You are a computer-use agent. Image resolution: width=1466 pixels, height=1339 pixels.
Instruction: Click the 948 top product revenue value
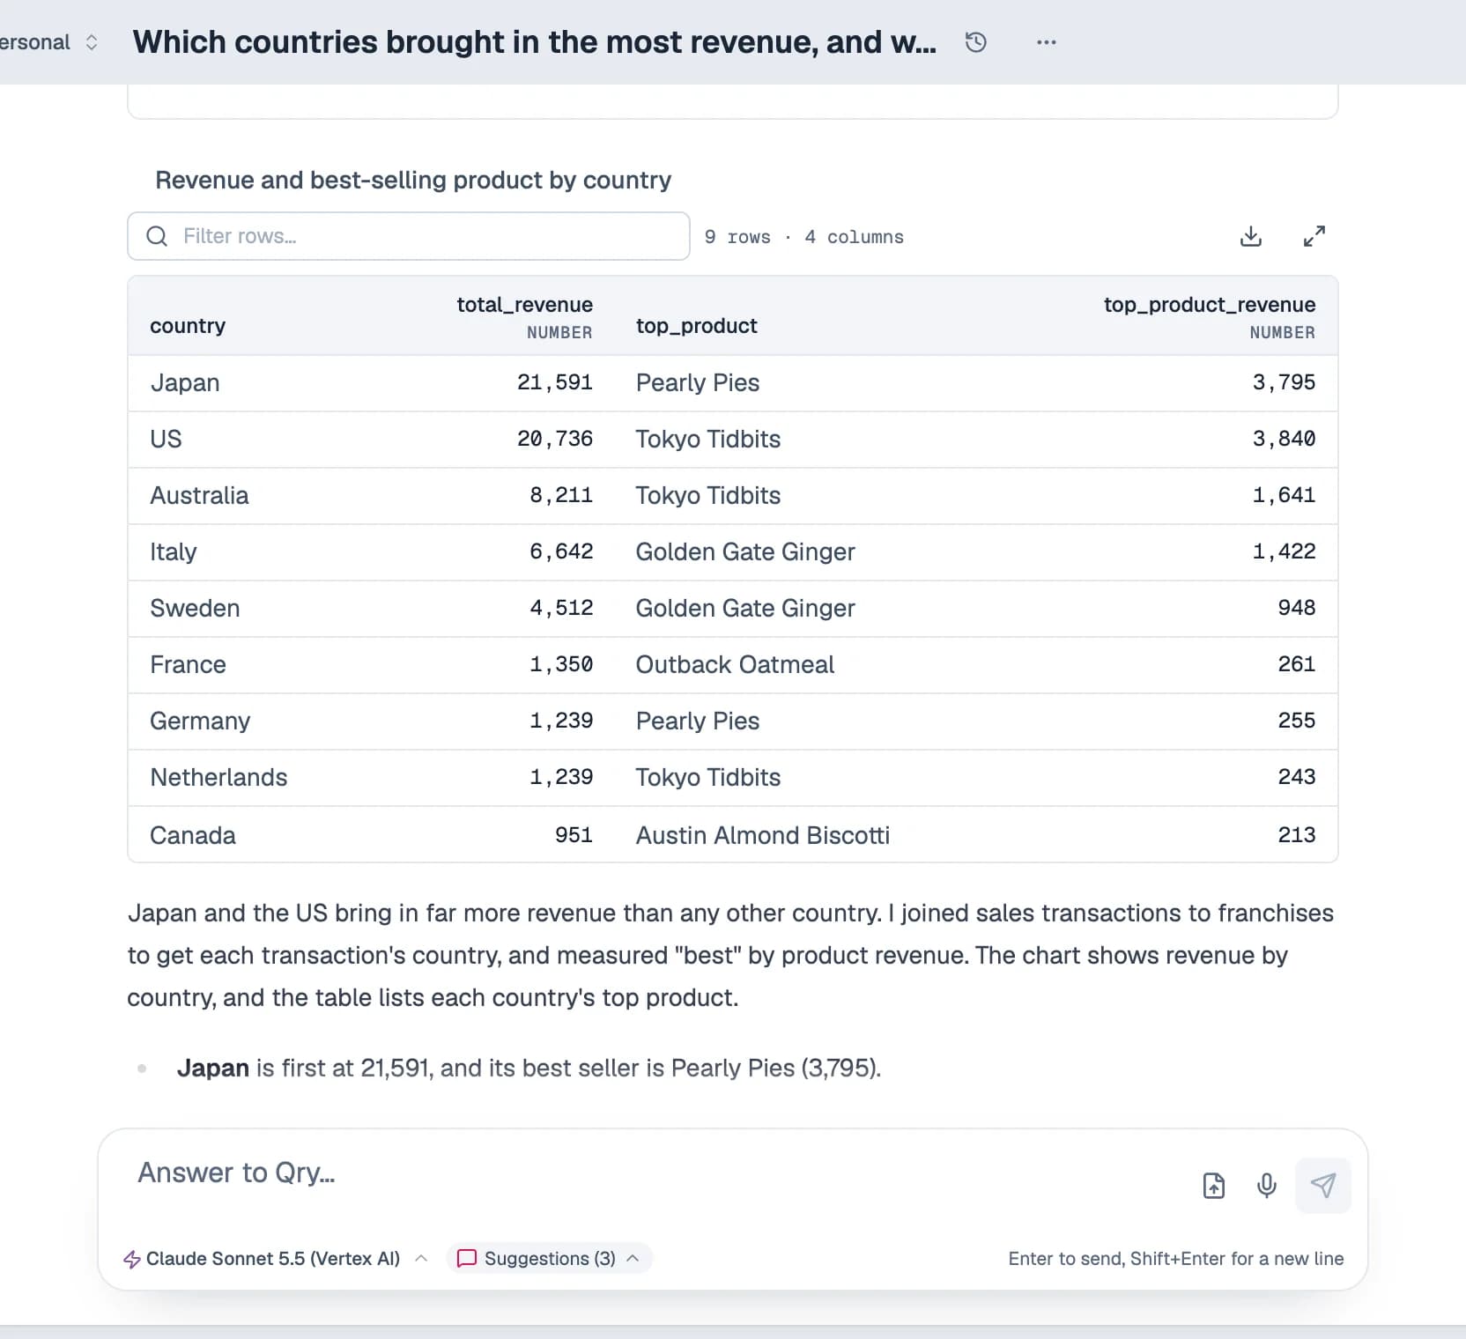click(x=1297, y=609)
